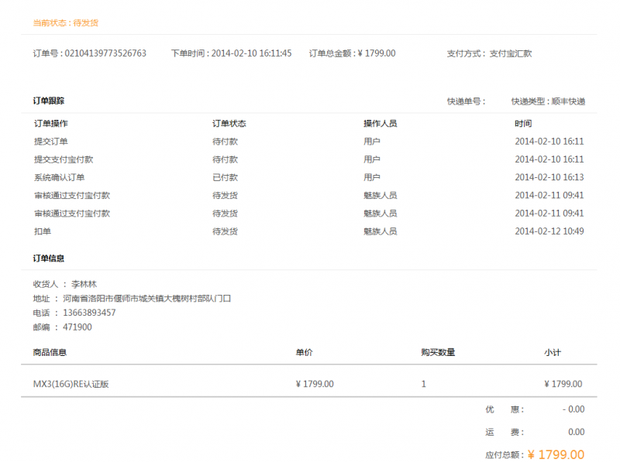Click the payment method 支付宝汇款
This screenshot has width=620, height=462.
click(x=511, y=53)
